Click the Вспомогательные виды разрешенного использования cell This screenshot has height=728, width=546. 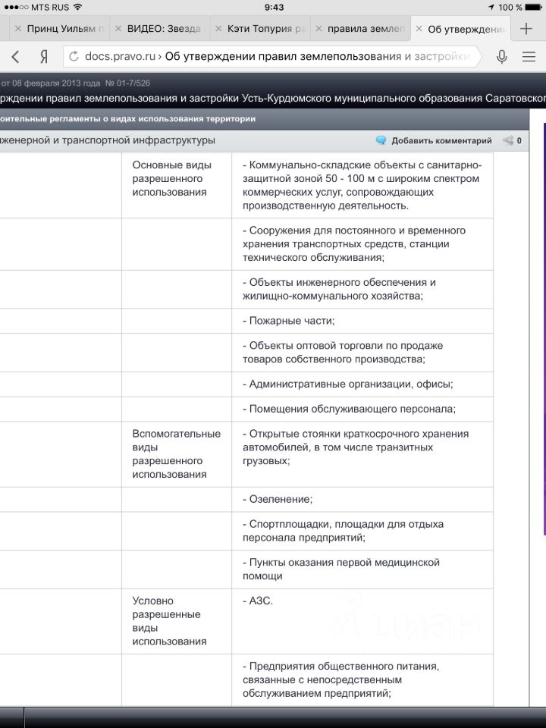(177, 454)
